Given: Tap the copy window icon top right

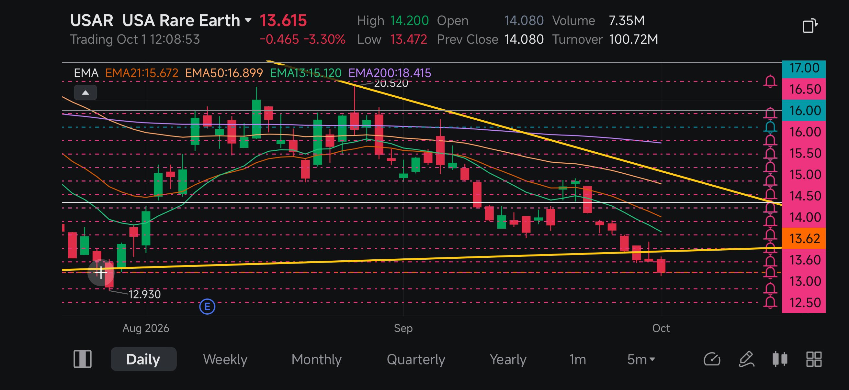Looking at the screenshot, I should (810, 26).
